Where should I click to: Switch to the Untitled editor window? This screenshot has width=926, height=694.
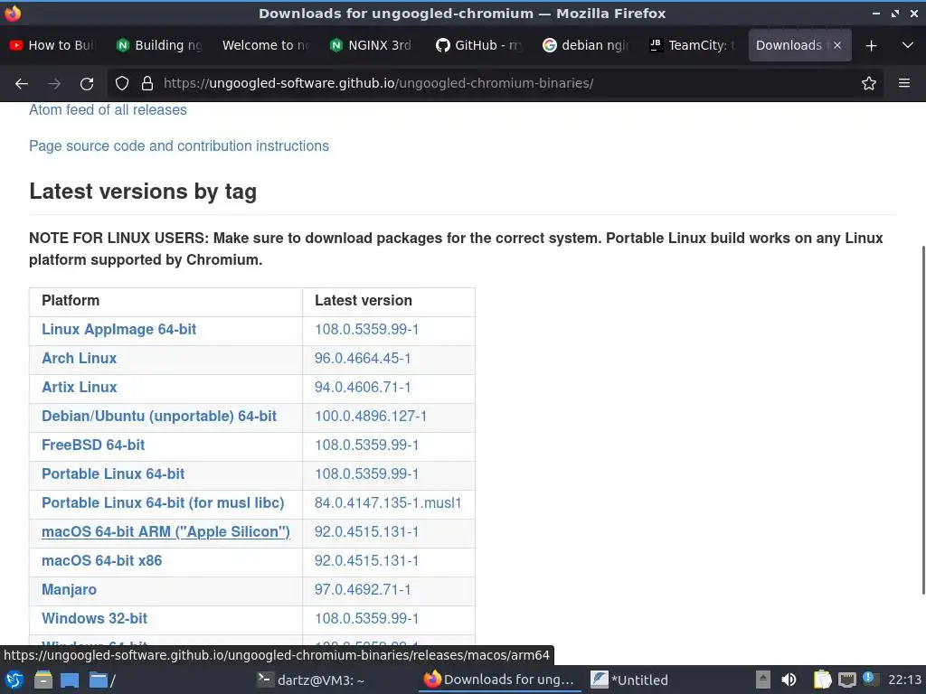coord(629,680)
